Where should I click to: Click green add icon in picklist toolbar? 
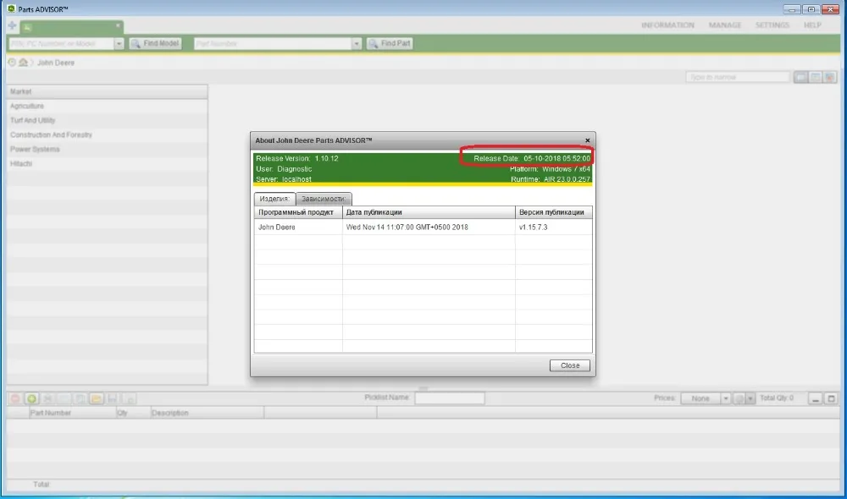pos(31,398)
